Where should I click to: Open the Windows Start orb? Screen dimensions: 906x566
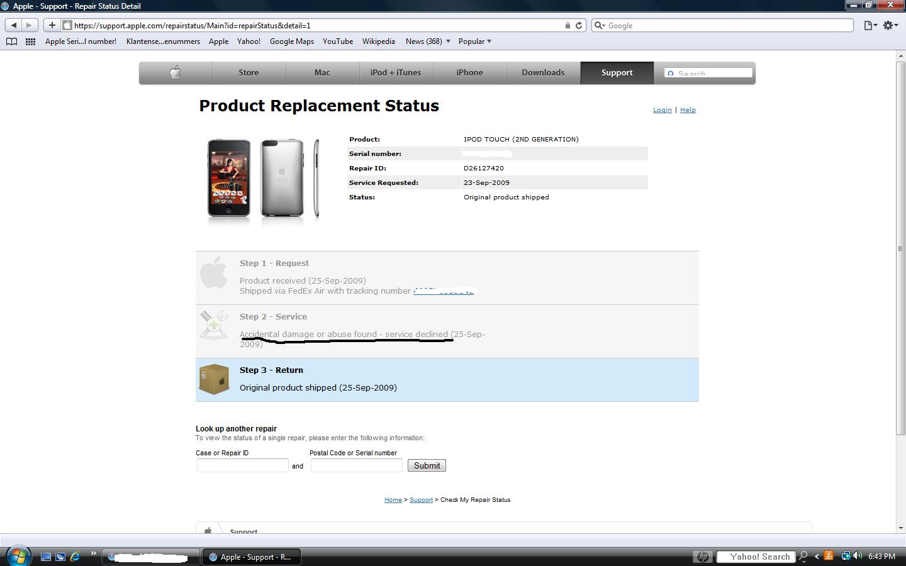(18, 556)
